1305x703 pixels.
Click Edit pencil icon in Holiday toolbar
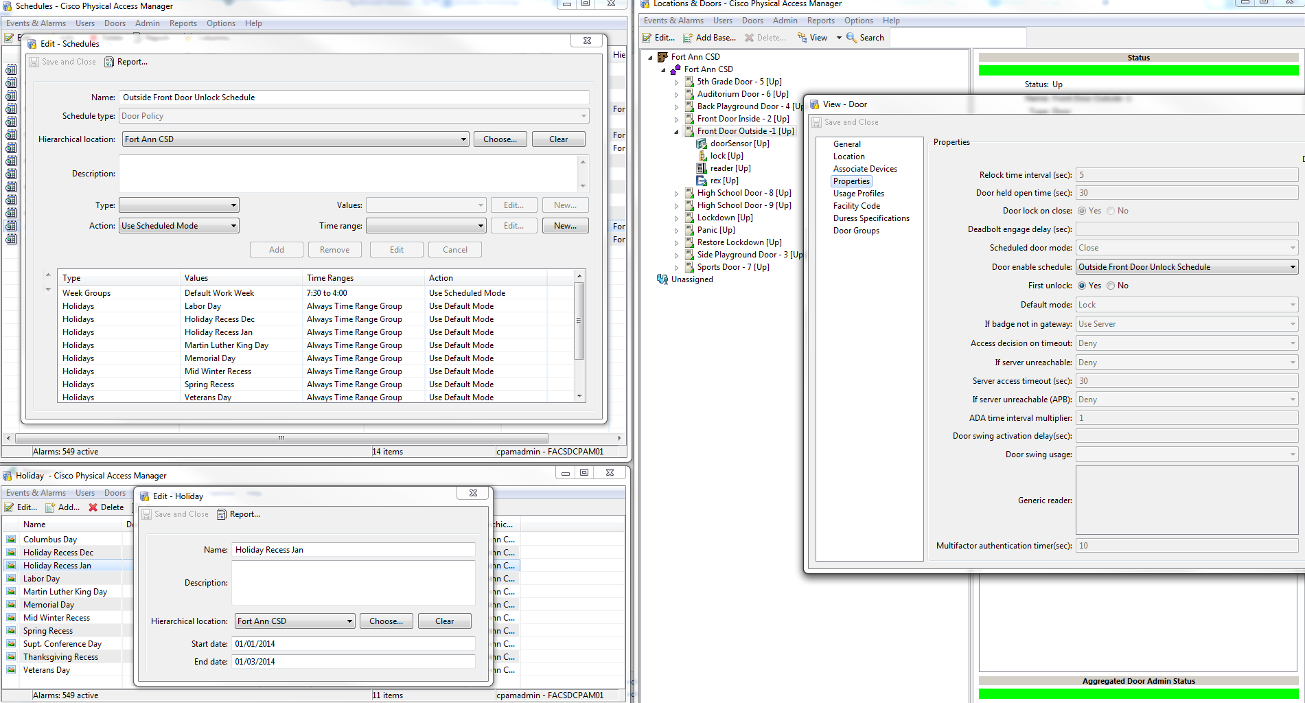pyautogui.click(x=9, y=507)
